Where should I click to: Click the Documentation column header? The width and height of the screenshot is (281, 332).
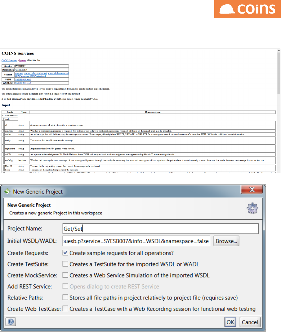tap(153, 112)
